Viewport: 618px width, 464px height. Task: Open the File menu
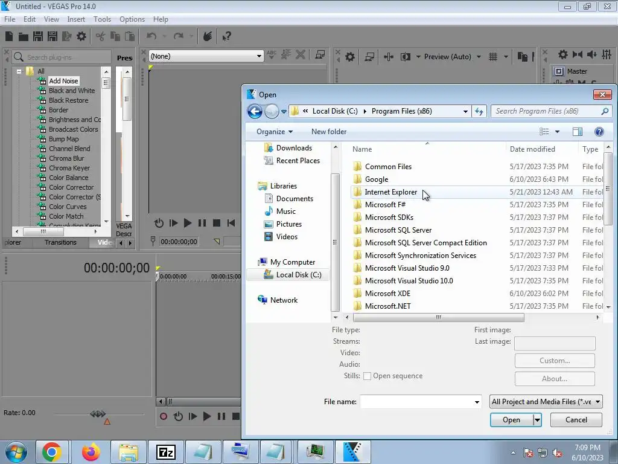tap(10, 19)
